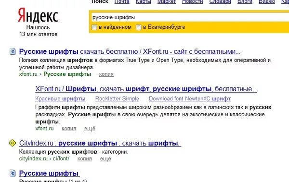Click green 'xfont.ru' URL in first result
Image resolution: width=289 pixels, height=182 pixels.
coord(28,74)
